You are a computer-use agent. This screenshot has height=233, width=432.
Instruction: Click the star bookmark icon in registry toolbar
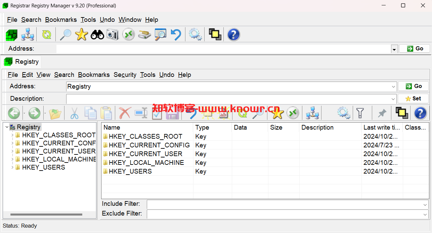point(277,113)
